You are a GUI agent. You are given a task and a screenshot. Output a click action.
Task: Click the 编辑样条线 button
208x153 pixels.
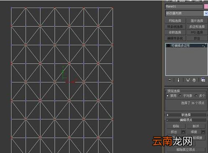[x=175, y=38]
